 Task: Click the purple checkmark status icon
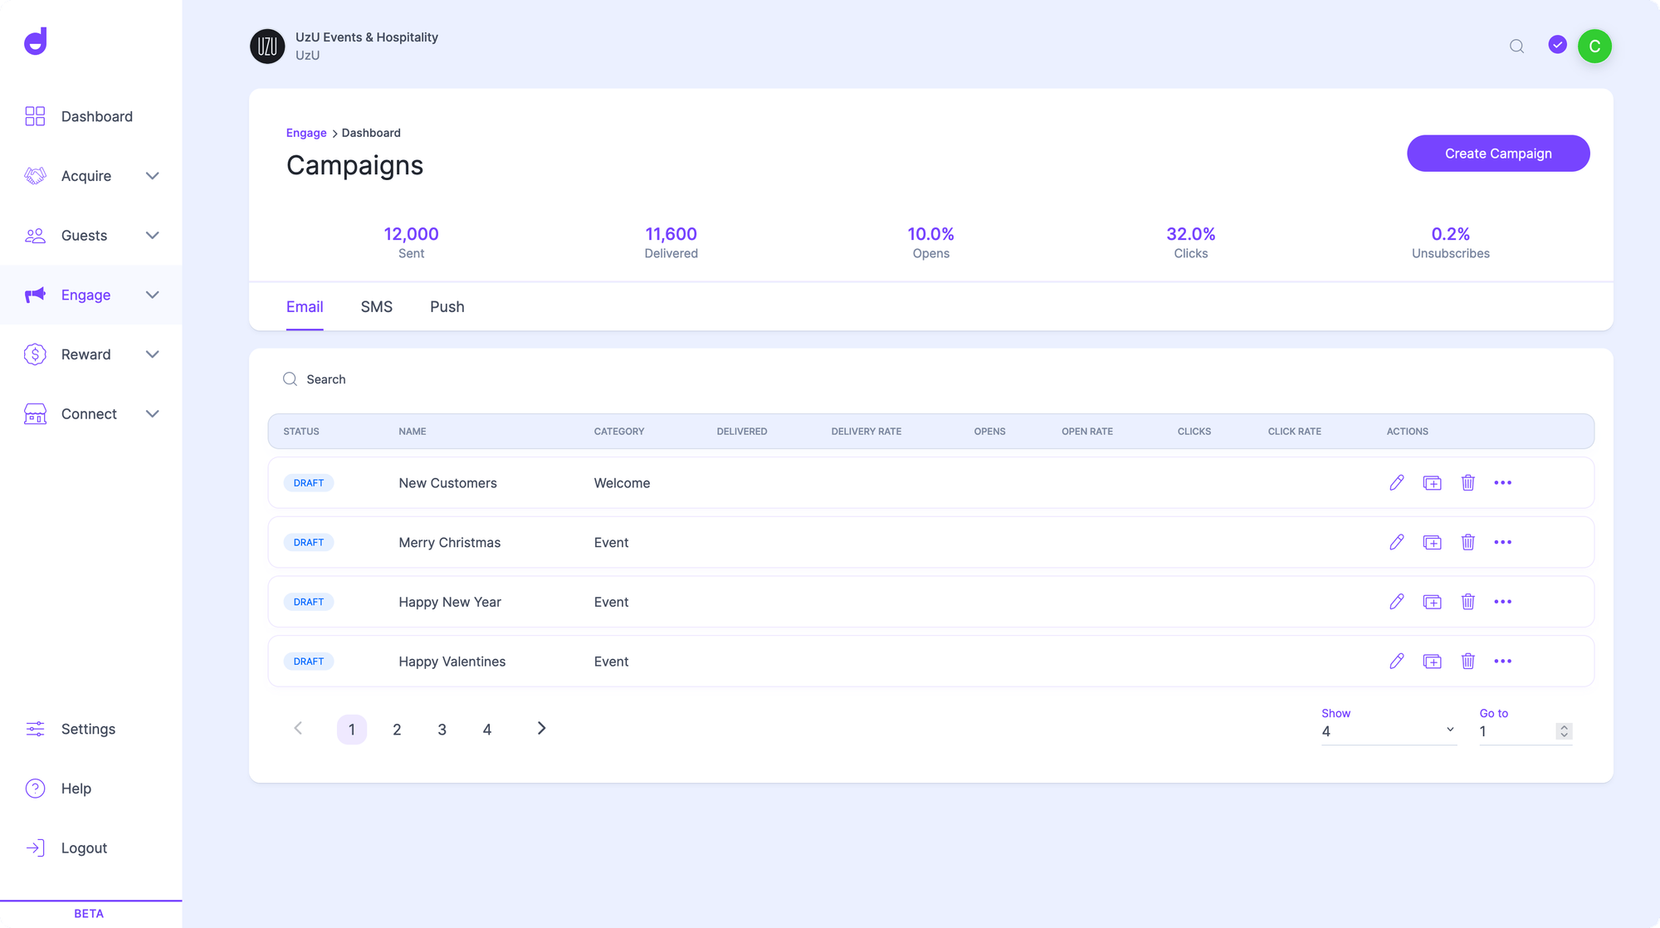(1557, 45)
